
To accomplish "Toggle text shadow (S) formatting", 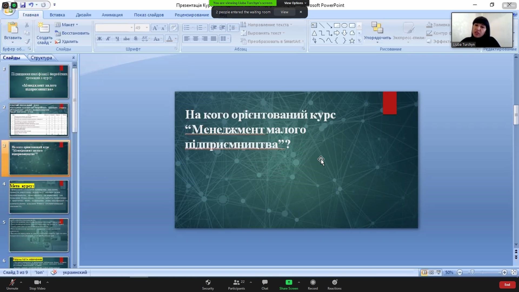I will pyautogui.click(x=136, y=39).
